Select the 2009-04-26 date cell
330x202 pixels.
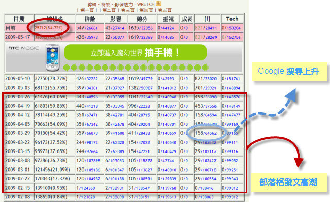point(19,97)
